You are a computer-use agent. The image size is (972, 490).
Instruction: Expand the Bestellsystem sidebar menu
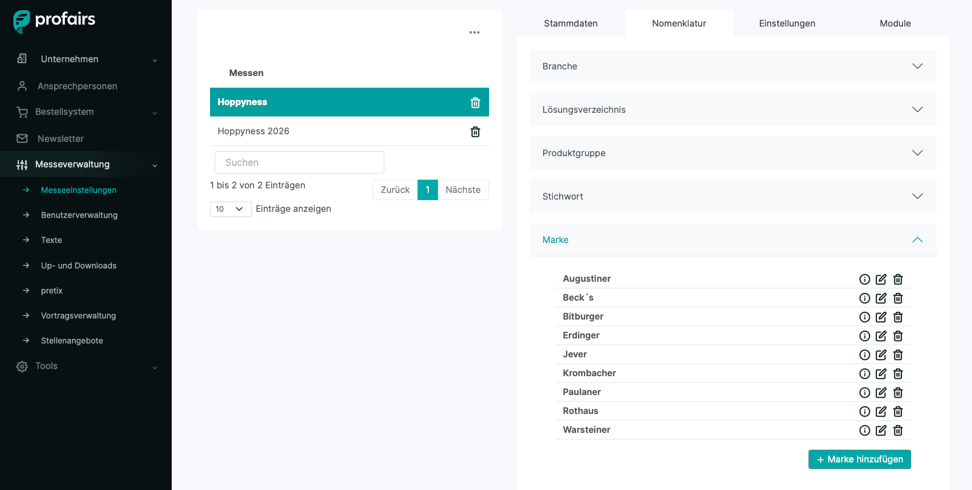click(86, 112)
